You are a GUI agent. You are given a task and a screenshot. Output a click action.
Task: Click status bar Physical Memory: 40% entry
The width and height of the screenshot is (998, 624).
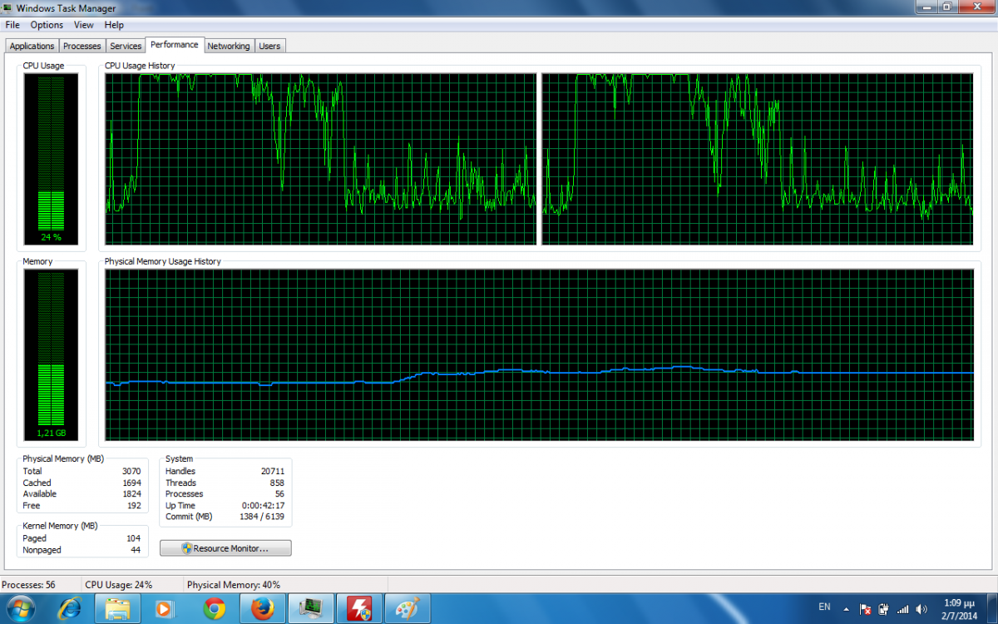pos(234,585)
